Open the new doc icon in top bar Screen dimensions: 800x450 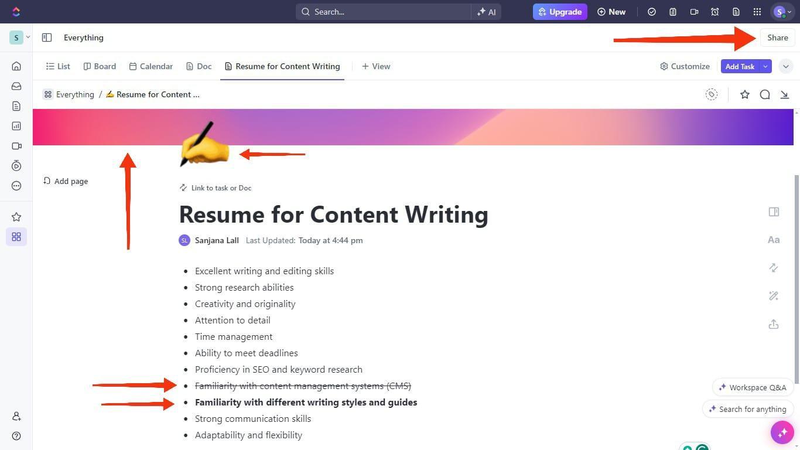tap(736, 12)
